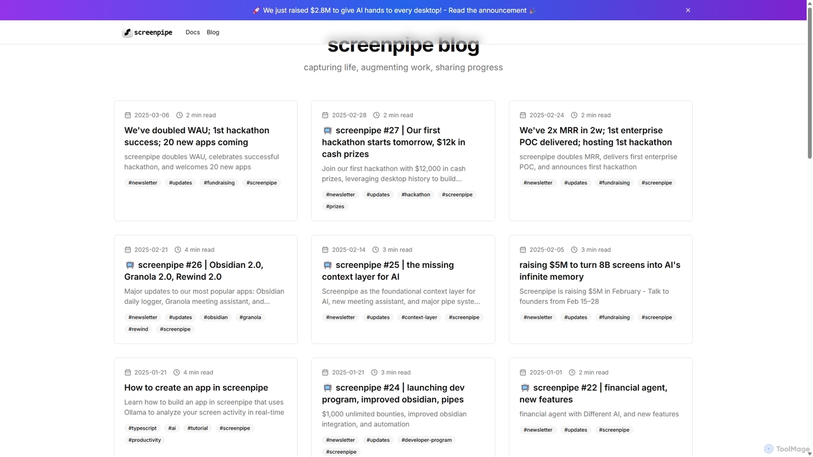Screen dimensions: 813x457
Task: Open 'raising $5M to turn 8B screens' post
Action: click(600, 271)
